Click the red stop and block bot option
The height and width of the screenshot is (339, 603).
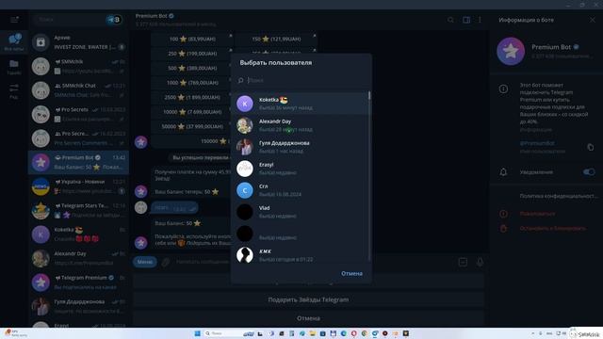(553, 228)
